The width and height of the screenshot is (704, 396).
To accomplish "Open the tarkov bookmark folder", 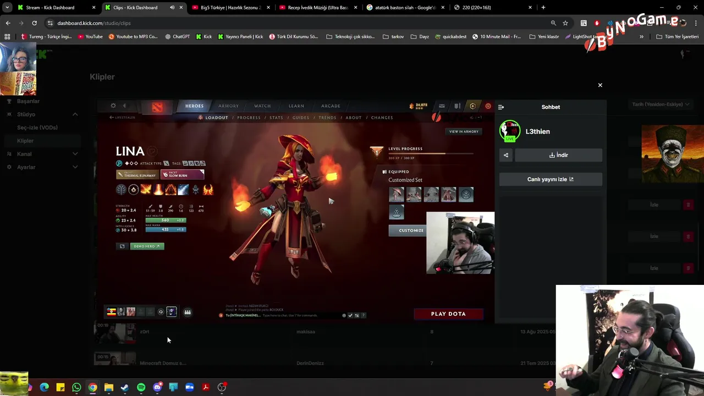I will [393, 37].
